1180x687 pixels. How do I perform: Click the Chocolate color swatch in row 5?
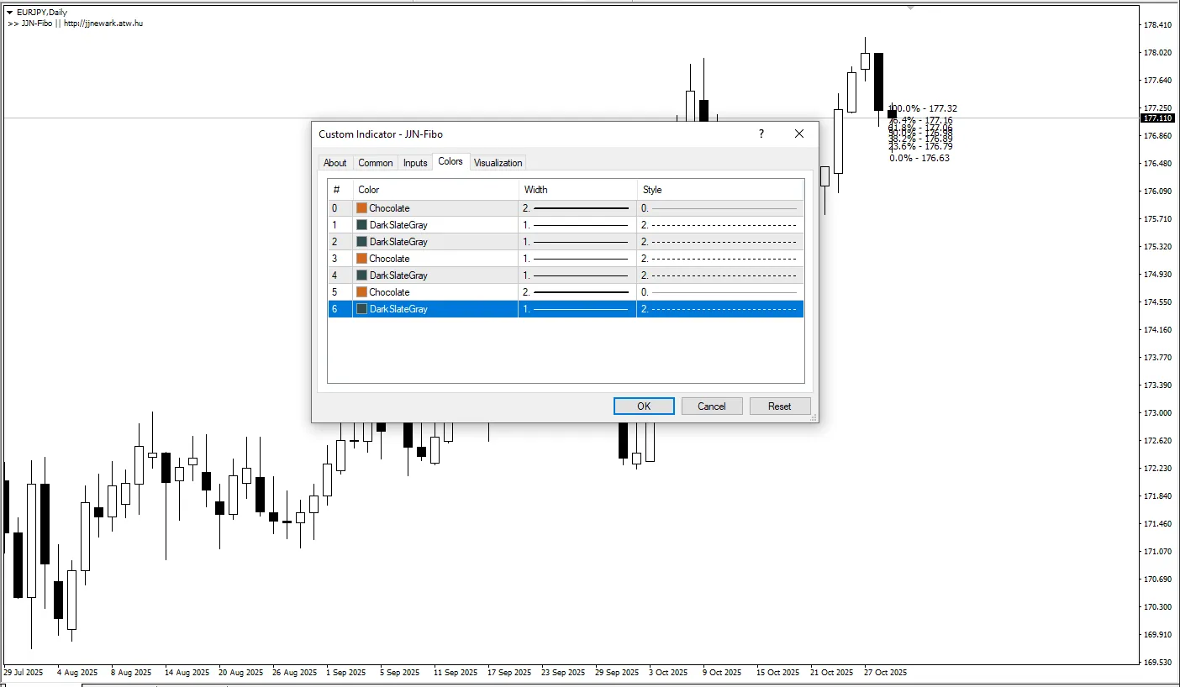click(x=362, y=292)
